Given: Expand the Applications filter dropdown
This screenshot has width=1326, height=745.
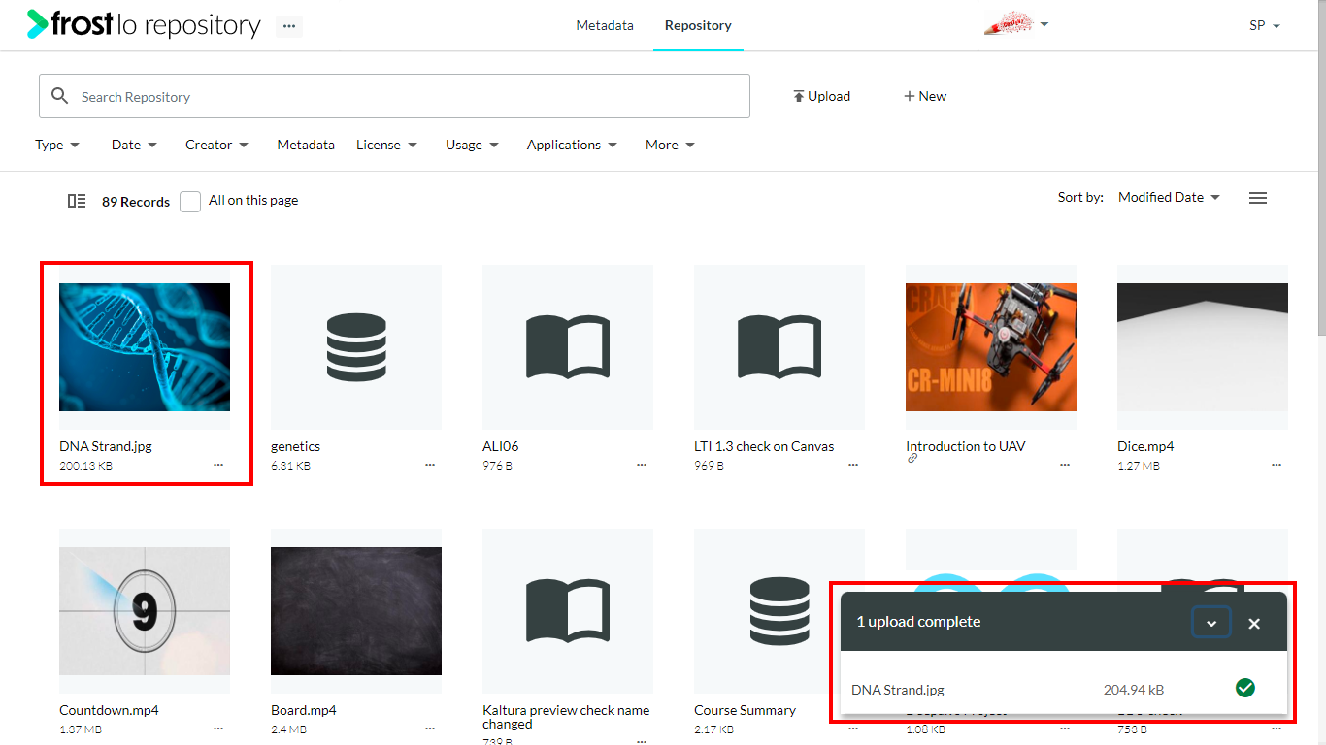Looking at the screenshot, I should tap(572, 145).
